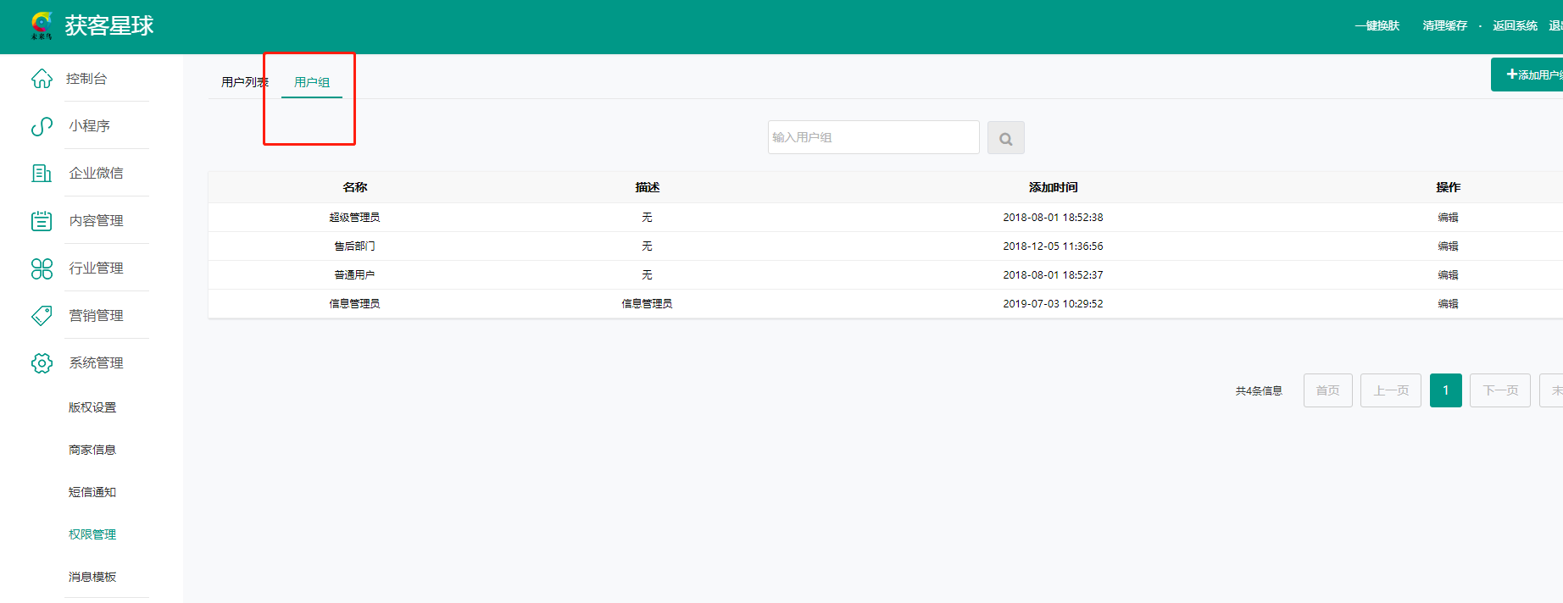Open 版权设置 submenu item
Screen dimensions: 1563x603
click(92, 407)
